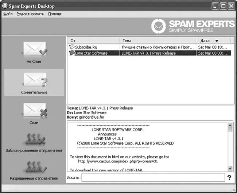Image resolution: width=237 pixels, height=193 pixels.
Task: Click the ALL RIGHTS RESERVED copyright line
Action: (125, 143)
